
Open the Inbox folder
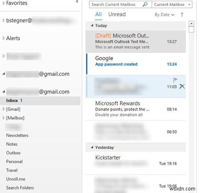[x=40, y=100]
